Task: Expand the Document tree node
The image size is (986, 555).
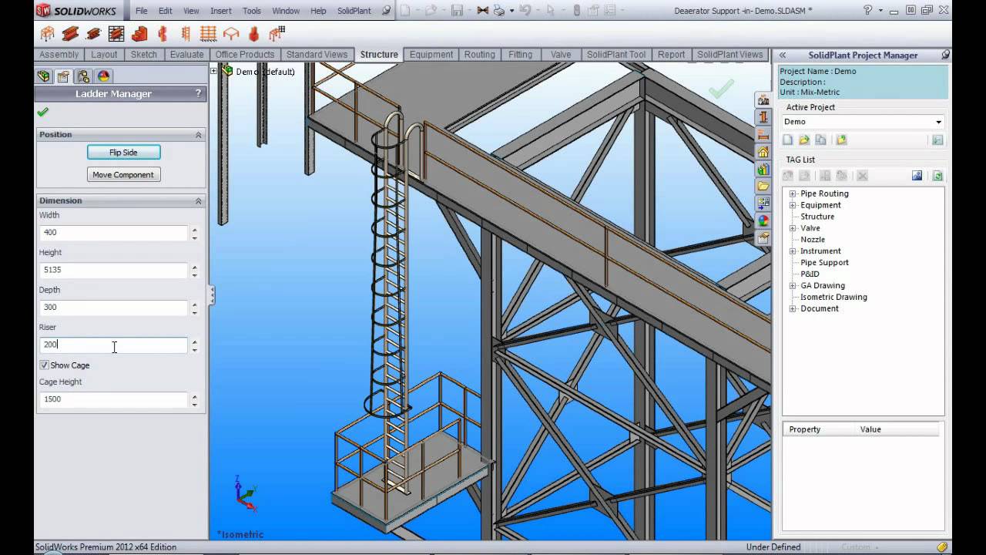Action: pos(792,308)
